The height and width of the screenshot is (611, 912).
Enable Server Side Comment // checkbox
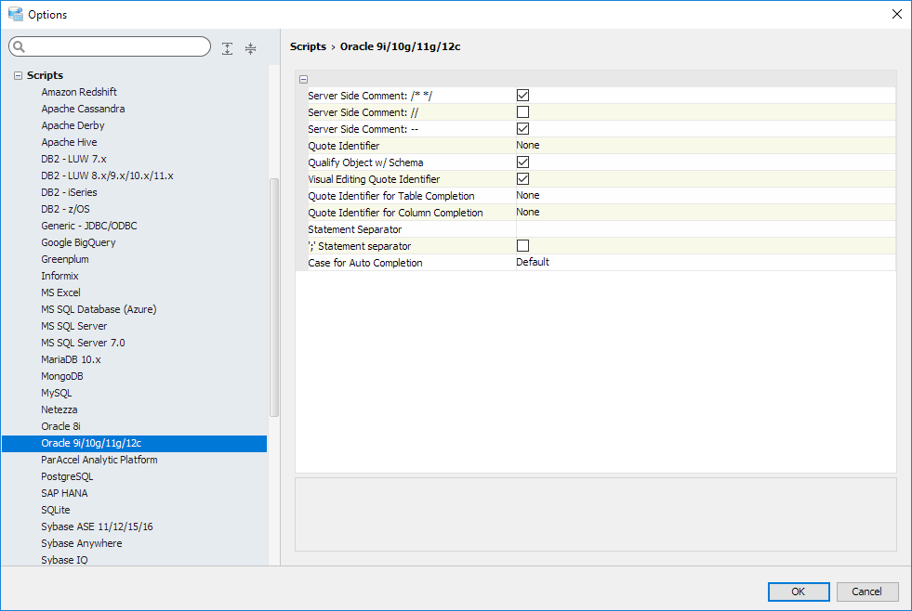522,111
